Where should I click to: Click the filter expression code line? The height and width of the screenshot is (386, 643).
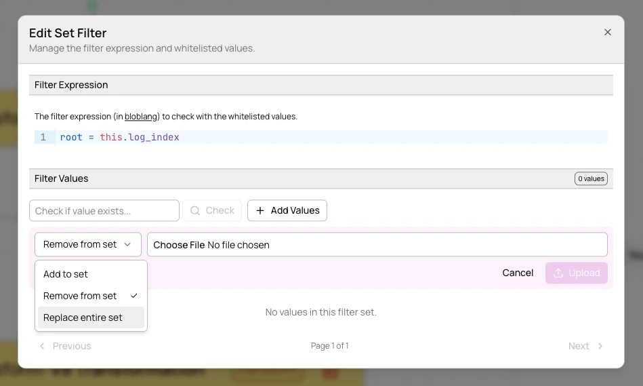point(331,137)
